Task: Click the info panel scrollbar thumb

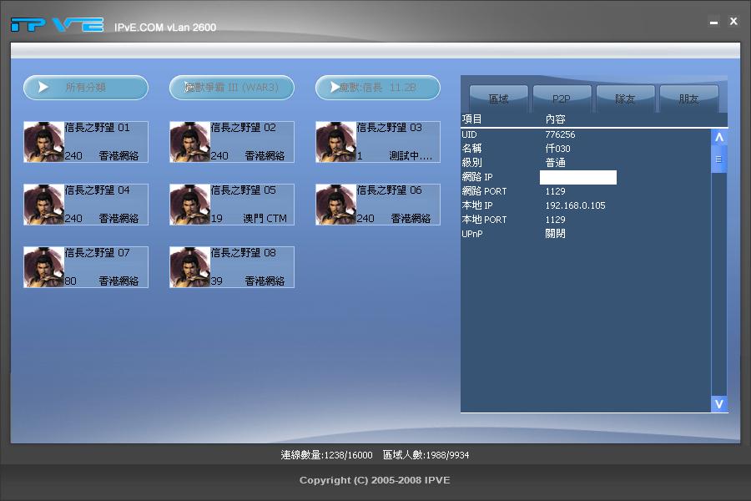Action: [719, 159]
